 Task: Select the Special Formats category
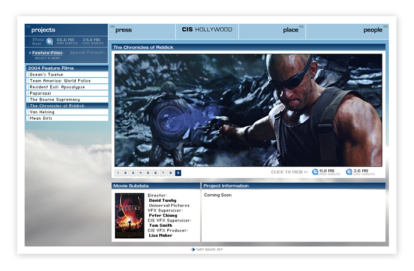tap(87, 52)
